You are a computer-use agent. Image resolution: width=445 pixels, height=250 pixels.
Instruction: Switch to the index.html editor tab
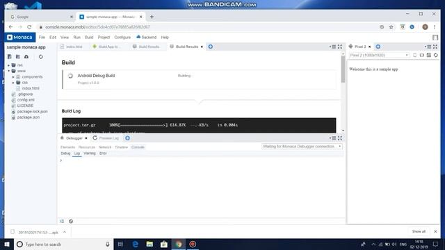72,47
